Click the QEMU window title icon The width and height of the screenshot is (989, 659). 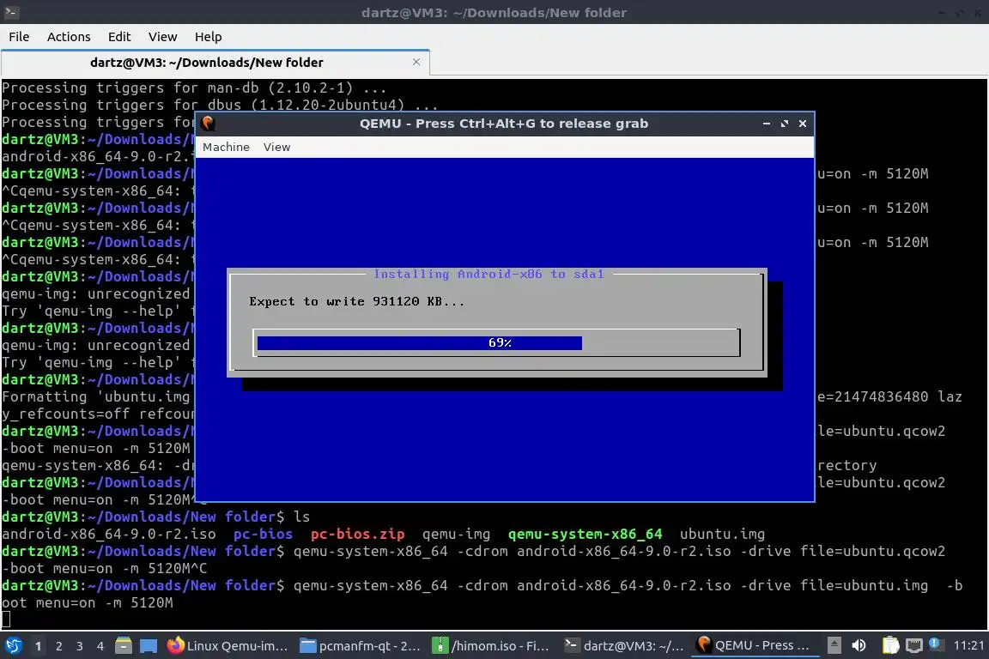click(208, 124)
